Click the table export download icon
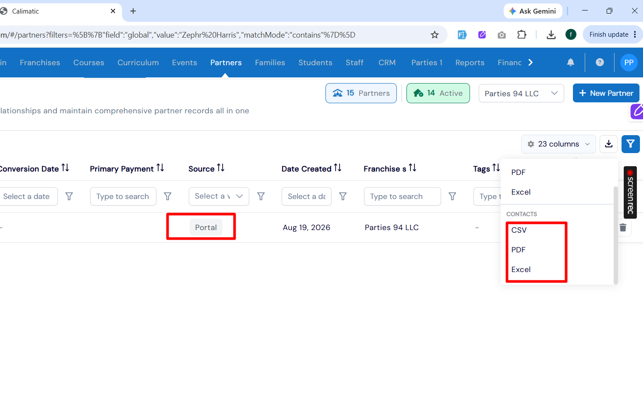Image resolution: width=643 pixels, height=398 pixels. 609,144
